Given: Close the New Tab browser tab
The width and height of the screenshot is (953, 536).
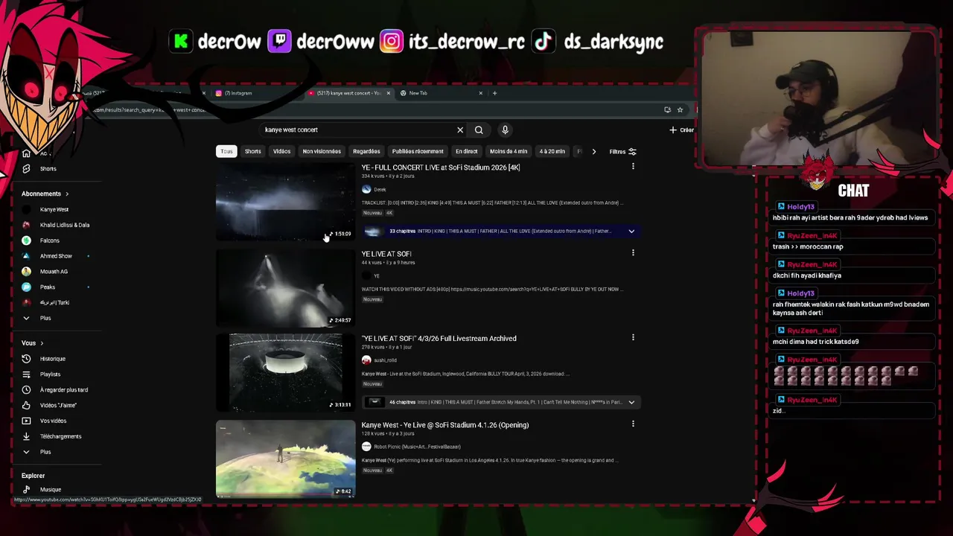Looking at the screenshot, I should pyautogui.click(x=481, y=93).
